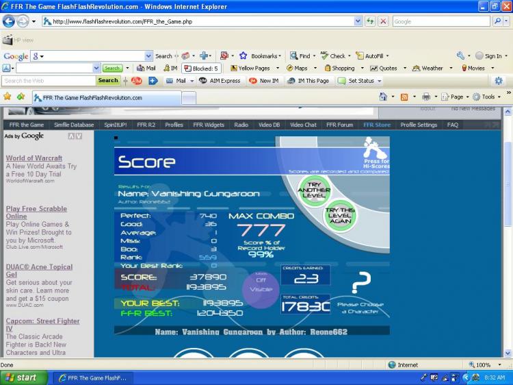Click the Stop loading X icon
The width and height of the screenshot is (513, 385).
(x=383, y=22)
